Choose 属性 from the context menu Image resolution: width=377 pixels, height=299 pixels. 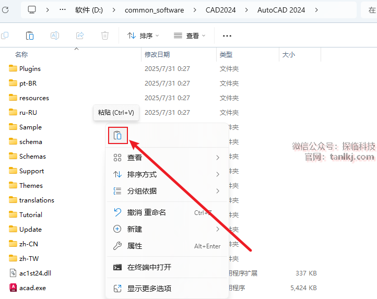pos(135,246)
